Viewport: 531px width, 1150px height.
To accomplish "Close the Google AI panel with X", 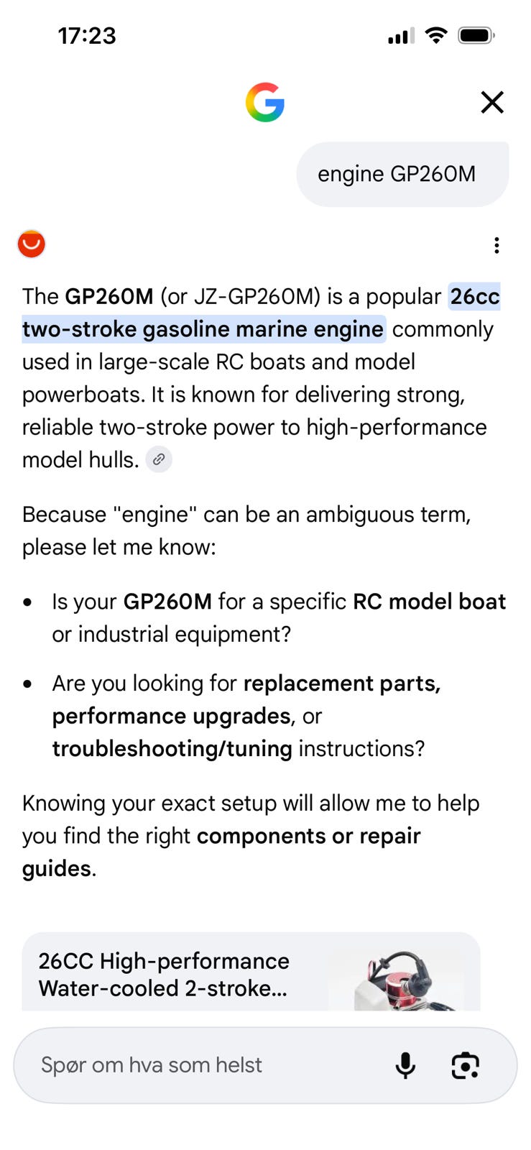I will pyautogui.click(x=492, y=102).
